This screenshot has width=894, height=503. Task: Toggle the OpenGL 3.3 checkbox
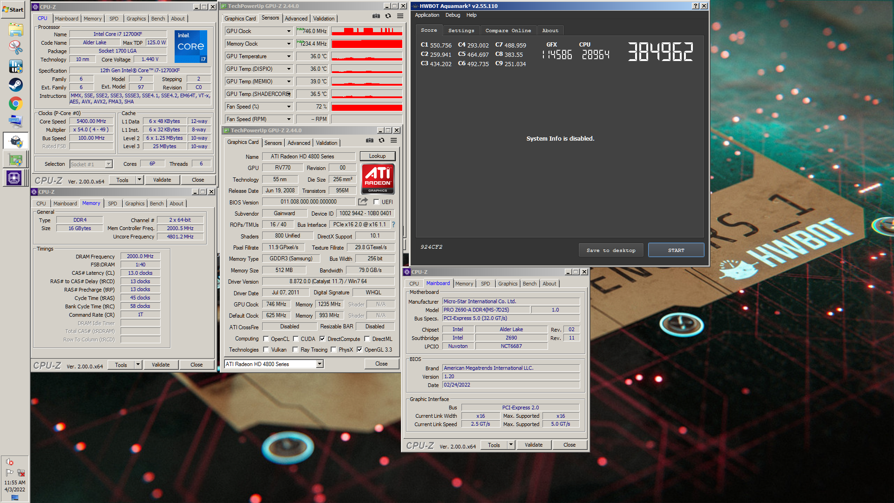(359, 350)
